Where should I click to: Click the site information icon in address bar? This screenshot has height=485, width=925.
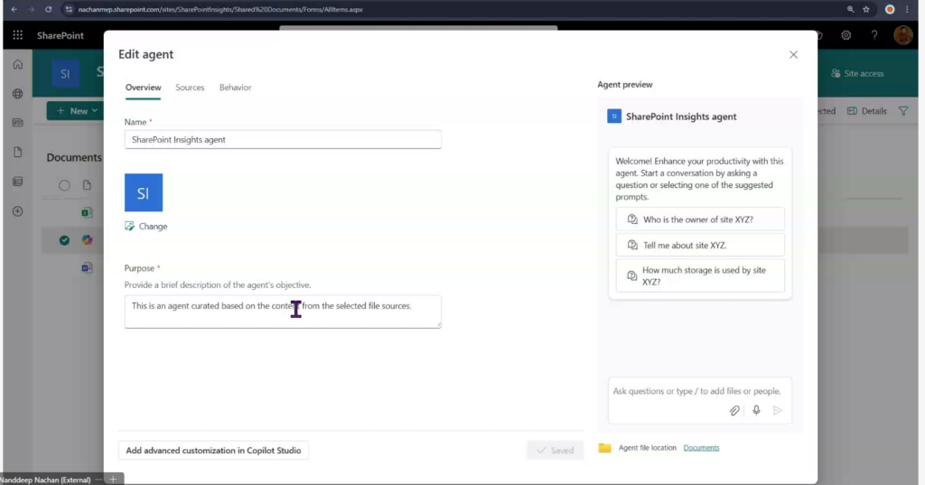pyautogui.click(x=69, y=9)
